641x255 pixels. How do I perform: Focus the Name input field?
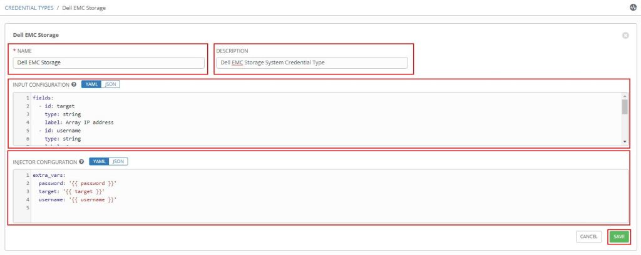click(x=109, y=62)
